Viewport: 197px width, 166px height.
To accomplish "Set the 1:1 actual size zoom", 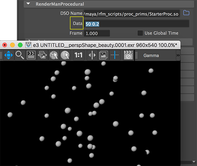I will pyautogui.click(x=78, y=55).
